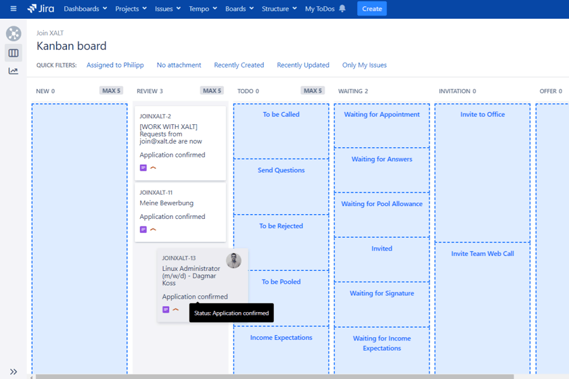Click the Waiting for Pool Allowance zone

coord(382,215)
